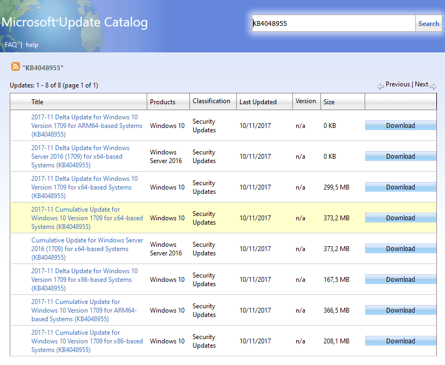The height and width of the screenshot is (365, 445).
Task: Click the Search button
Action: [428, 24]
